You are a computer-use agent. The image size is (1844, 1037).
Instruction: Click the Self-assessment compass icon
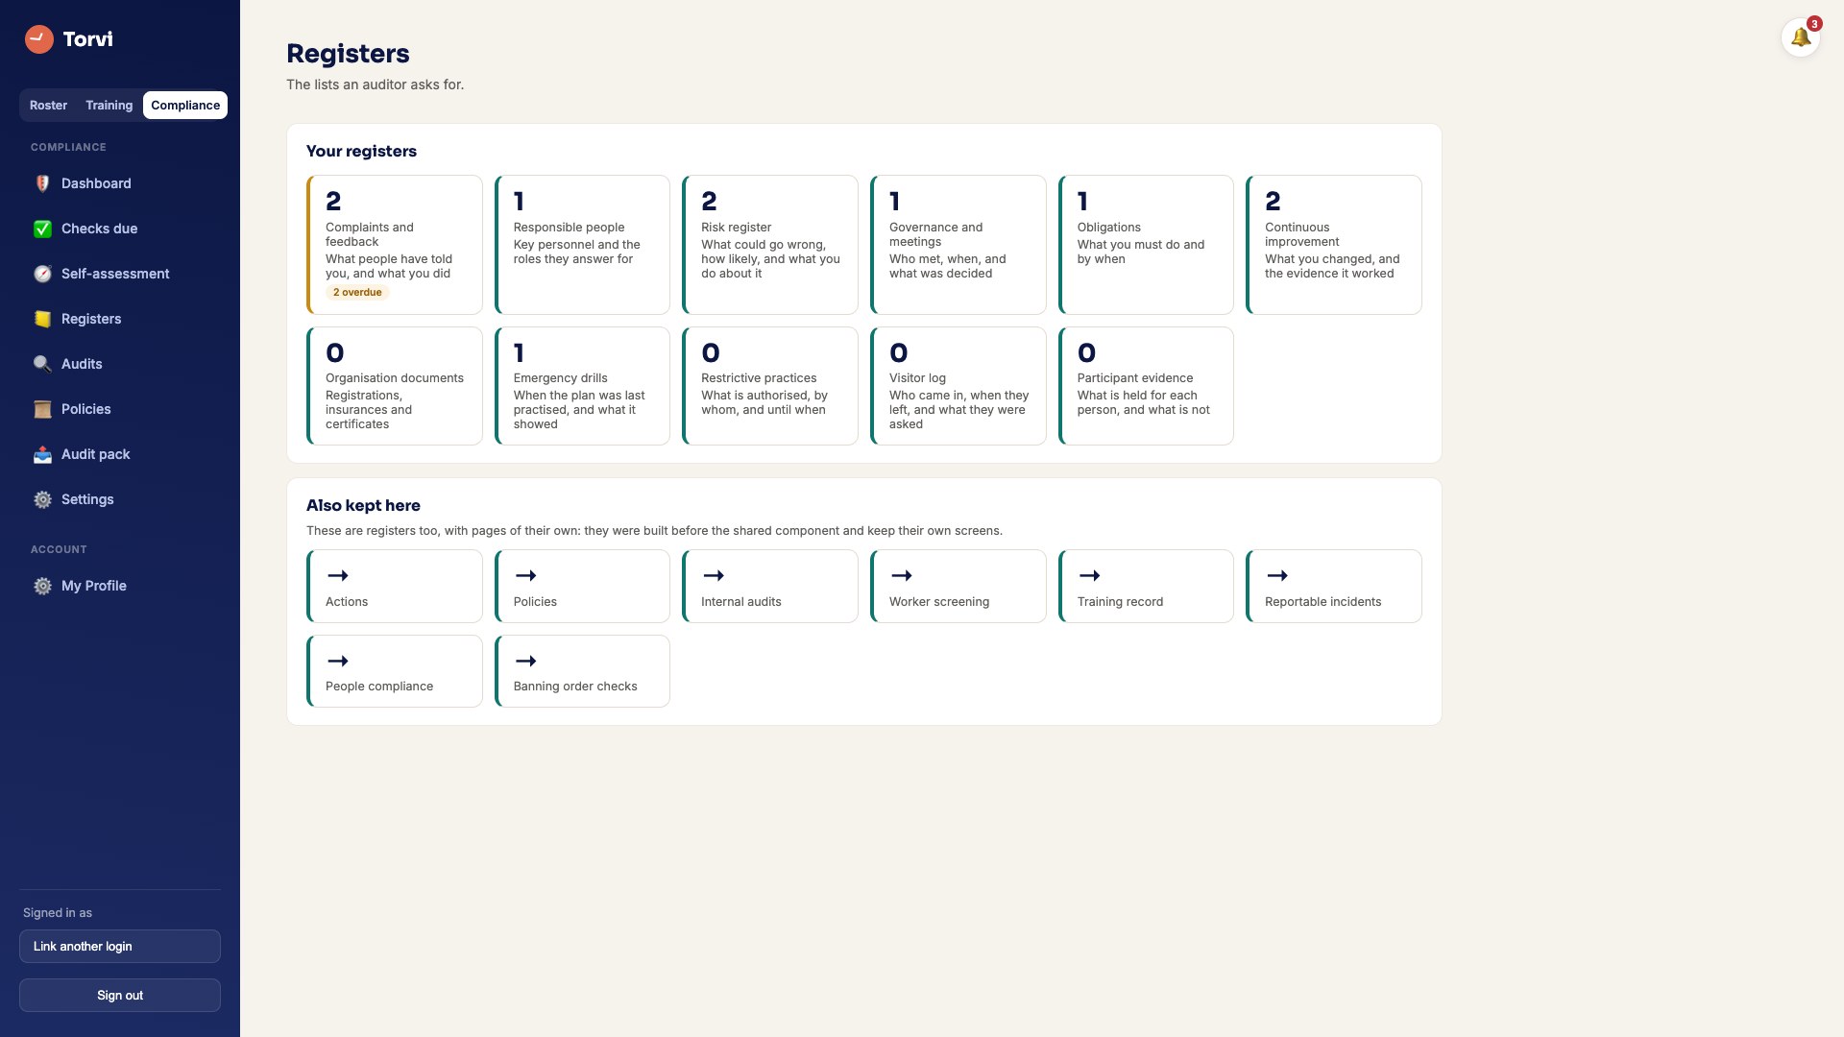pos(42,274)
